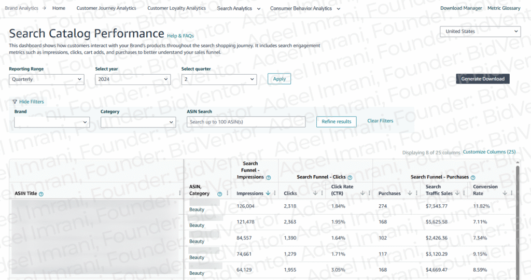Open the Select year dropdown
The image size is (531, 280).
[133, 79]
